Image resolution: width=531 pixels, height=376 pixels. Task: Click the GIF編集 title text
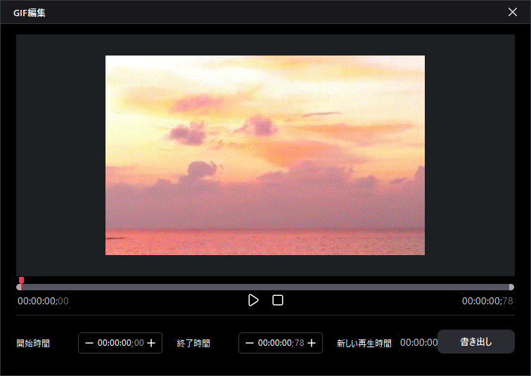(x=30, y=13)
